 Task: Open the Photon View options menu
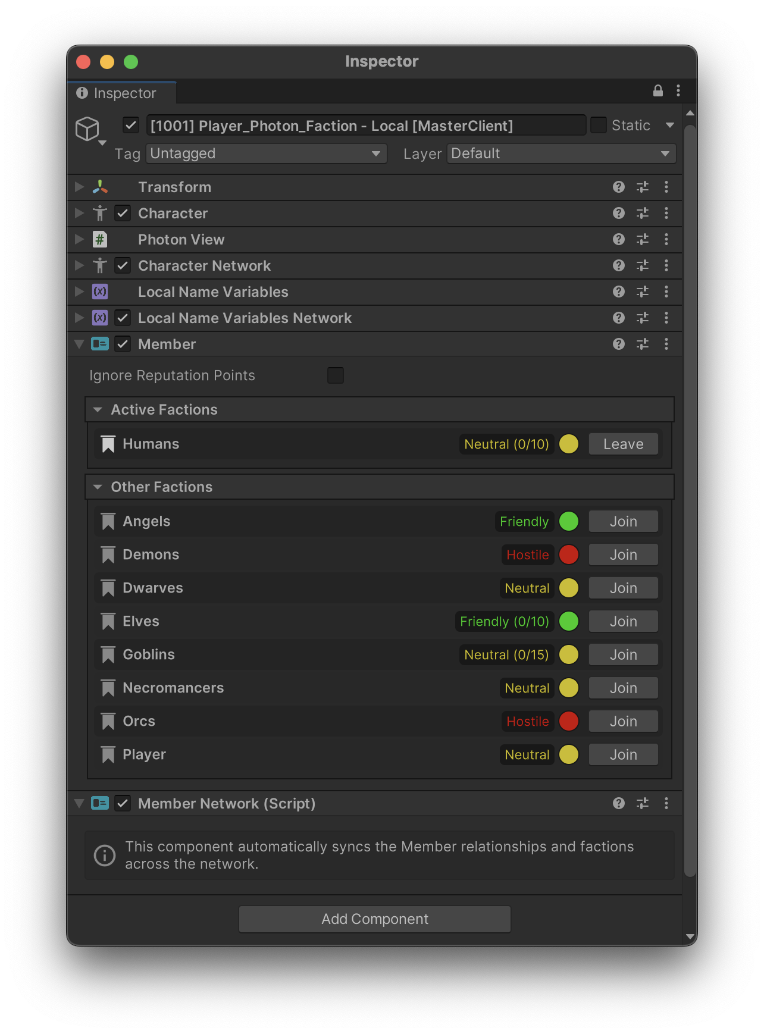point(666,240)
